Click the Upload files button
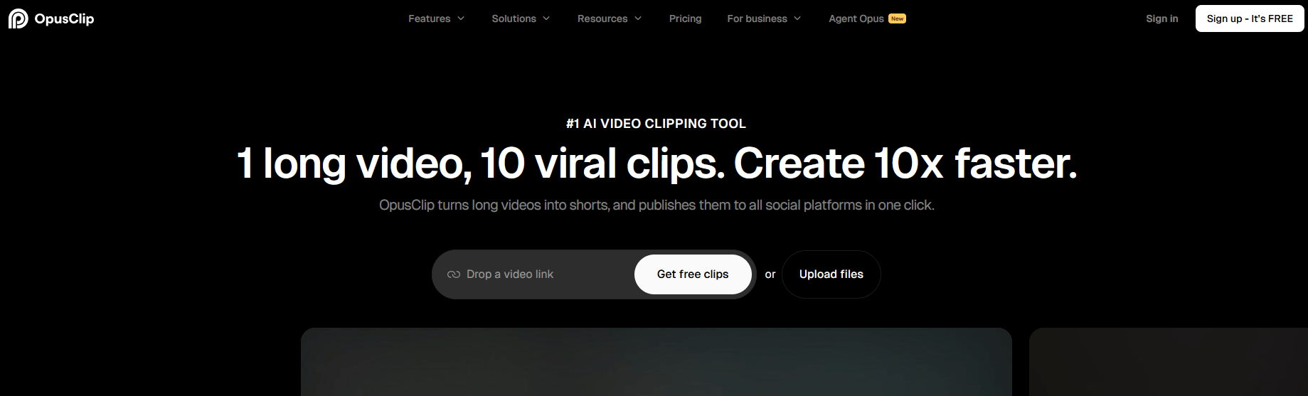Image resolution: width=1308 pixels, height=396 pixels. (x=831, y=274)
